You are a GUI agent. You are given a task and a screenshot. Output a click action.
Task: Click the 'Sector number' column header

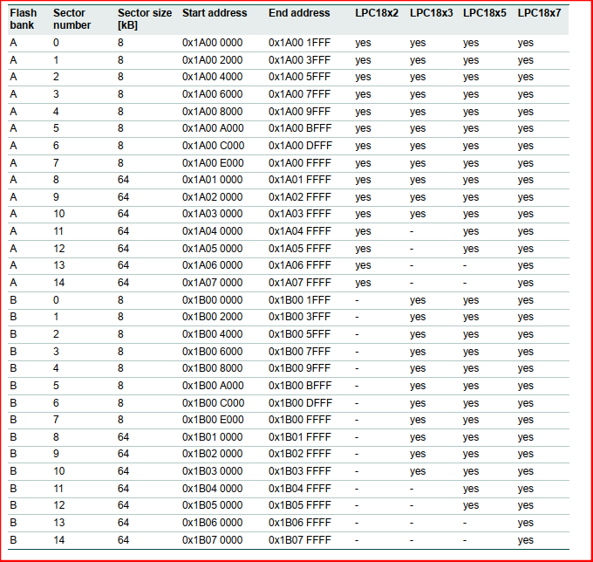[x=72, y=19]
